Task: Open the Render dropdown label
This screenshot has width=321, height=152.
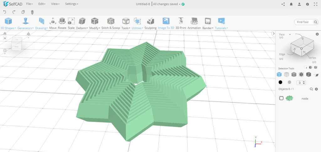Action: click(x=208, y=28)
